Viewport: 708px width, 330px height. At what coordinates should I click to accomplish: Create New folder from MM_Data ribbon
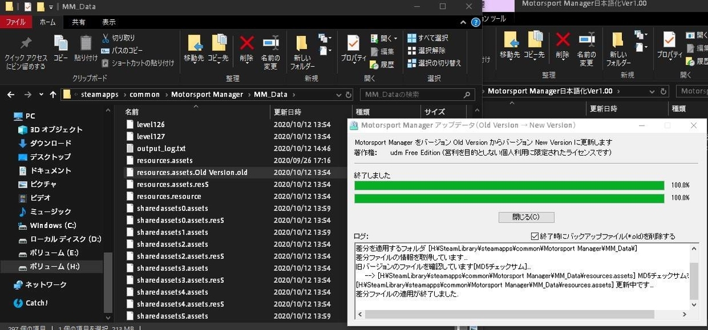[x=302, y=52]
